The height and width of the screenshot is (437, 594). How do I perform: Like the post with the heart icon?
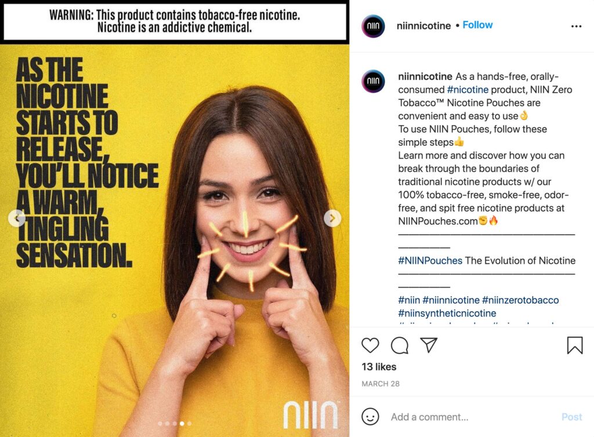[x=370, y=345]
